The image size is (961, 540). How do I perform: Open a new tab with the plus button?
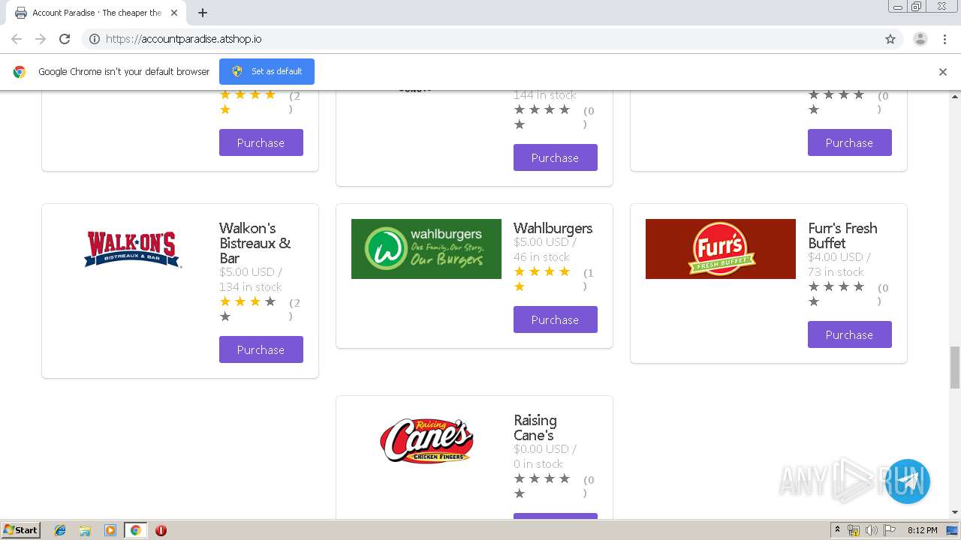click(x=203, y=13)
